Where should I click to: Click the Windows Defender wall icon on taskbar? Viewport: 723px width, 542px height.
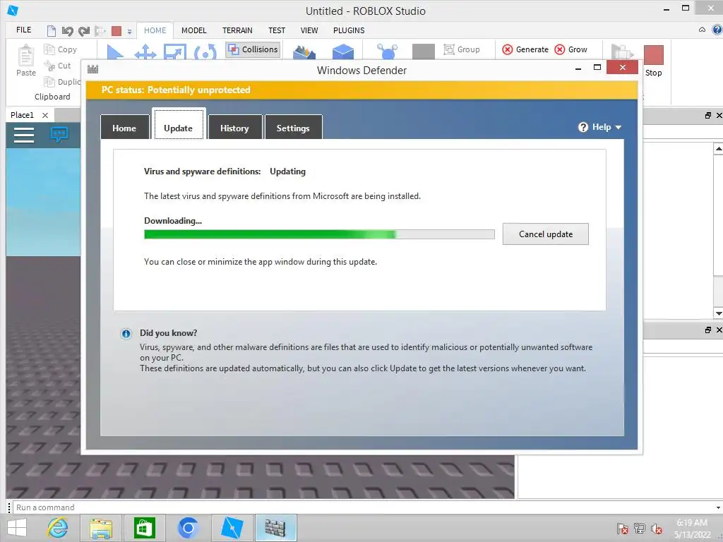pos(275,528)
